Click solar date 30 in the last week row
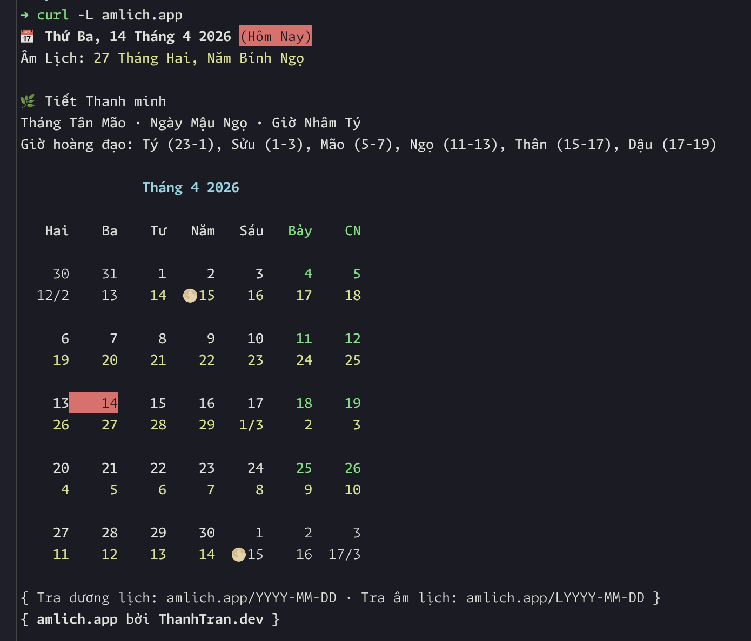 [206, 533]
